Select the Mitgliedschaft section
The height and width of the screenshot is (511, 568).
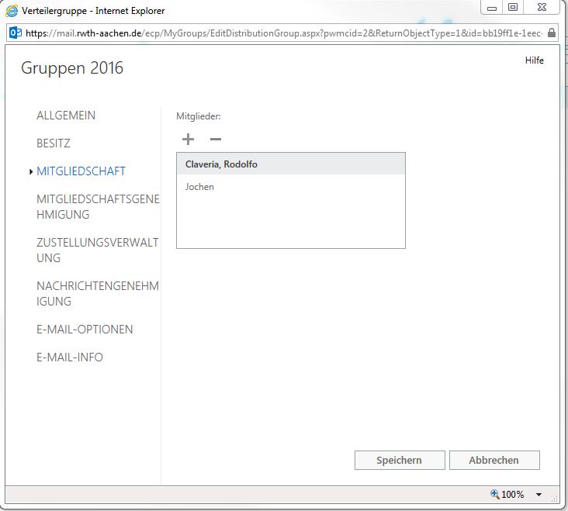[x=81, y=171]
